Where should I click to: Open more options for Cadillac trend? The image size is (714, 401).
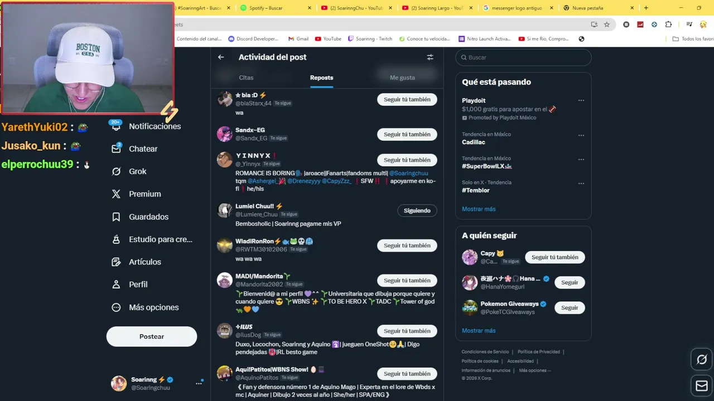[x=581, y=135]
